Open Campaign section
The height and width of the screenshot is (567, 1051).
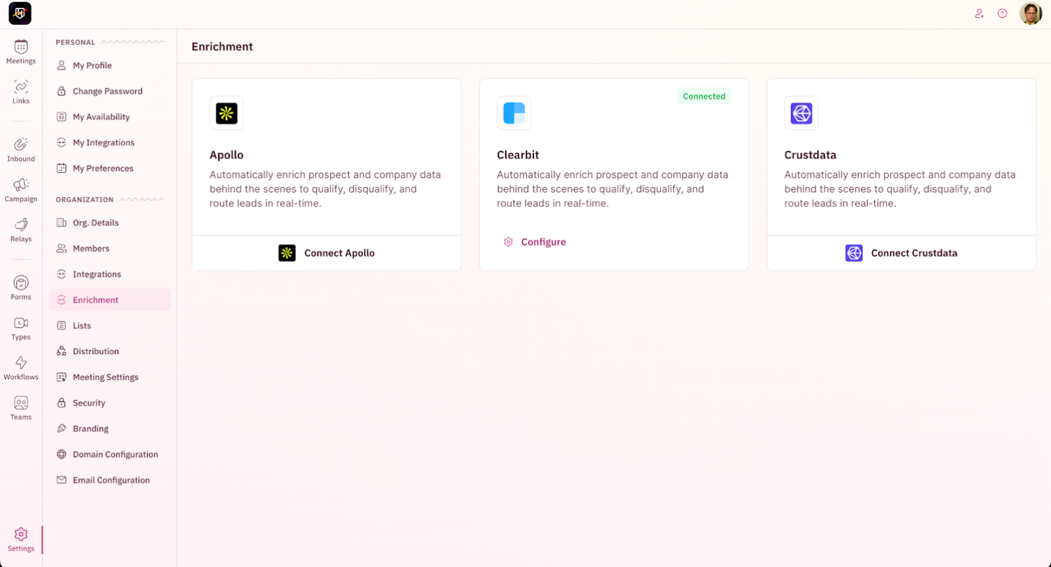[21, 190]
